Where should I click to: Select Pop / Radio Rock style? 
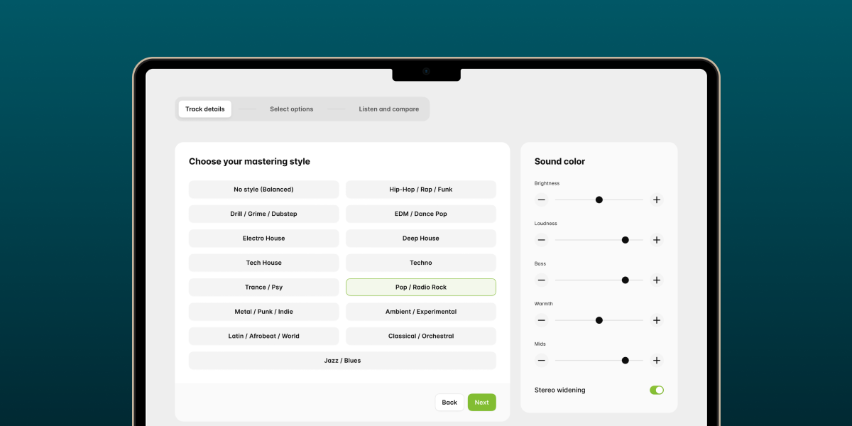[421, 288]
